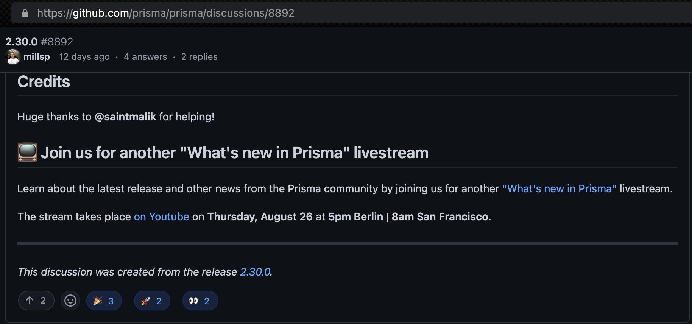The width and height of the screenshot is (692, 324).
Task: Click the 2.30.0 discussion title
Action: [22, 42]
